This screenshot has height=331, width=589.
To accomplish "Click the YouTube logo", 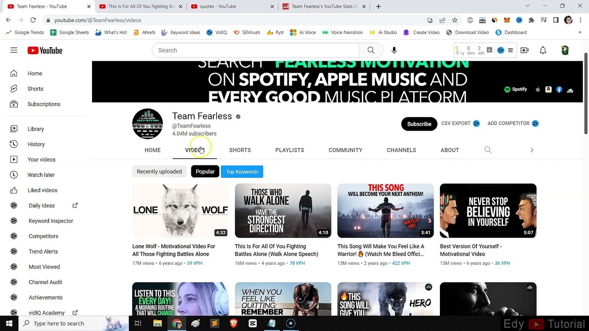I will [45, 51].
